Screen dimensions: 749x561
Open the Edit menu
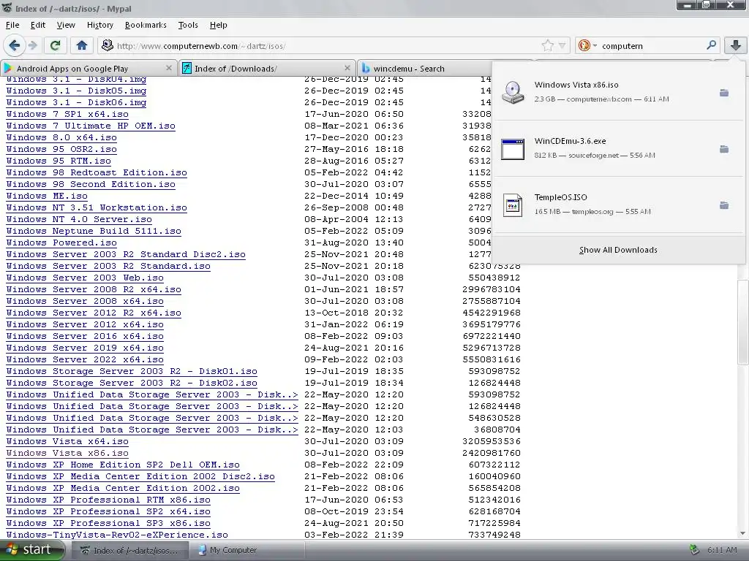pyautogui.click(x=38, y=25)
